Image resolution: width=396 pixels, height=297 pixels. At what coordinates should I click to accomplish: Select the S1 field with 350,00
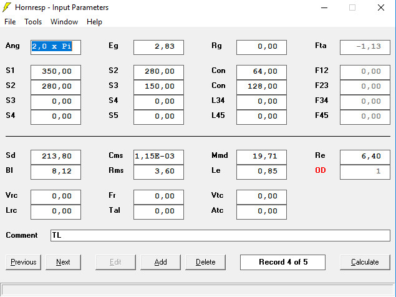point(56,72)
